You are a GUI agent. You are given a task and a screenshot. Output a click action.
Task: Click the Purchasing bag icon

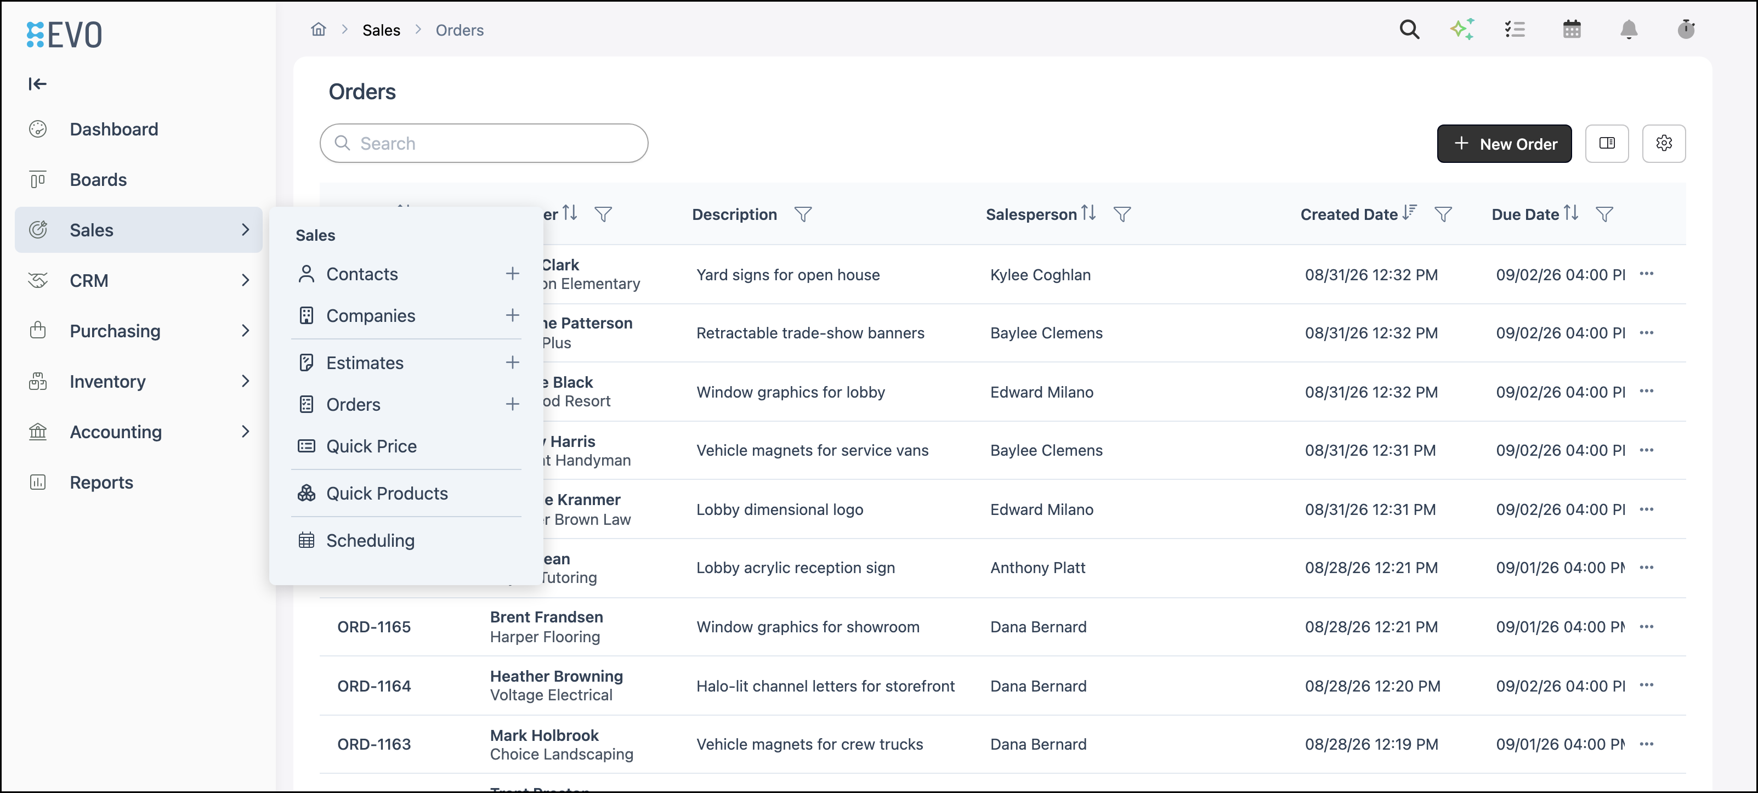click(x=37, y=330)
